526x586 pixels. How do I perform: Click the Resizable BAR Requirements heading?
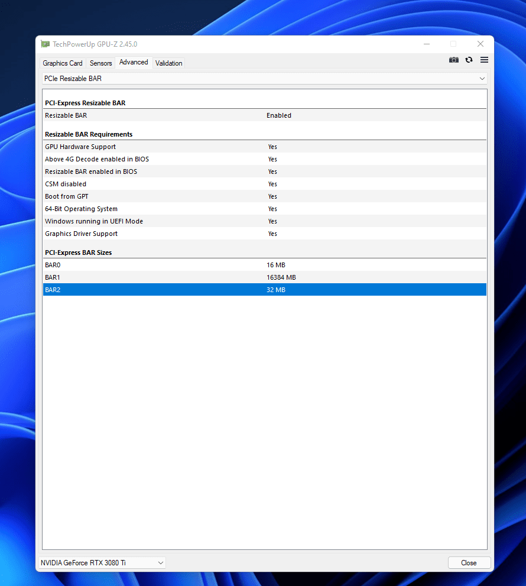(x=89, y=134)
